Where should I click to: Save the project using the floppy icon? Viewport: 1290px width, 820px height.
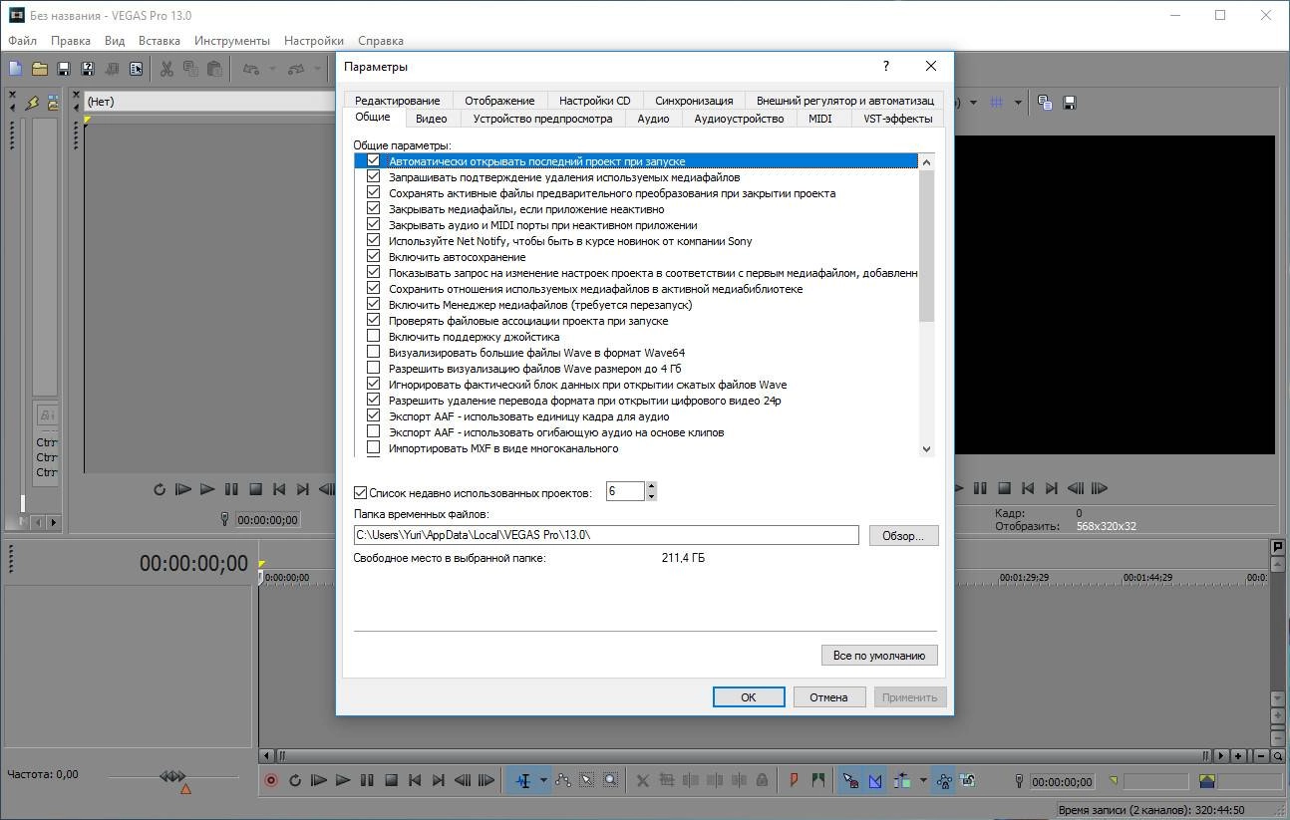[64, 69]
